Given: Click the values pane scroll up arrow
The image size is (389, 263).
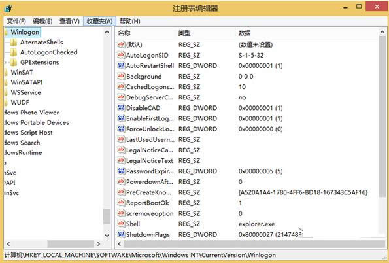Looking at the screenshot, I should 382,32.
